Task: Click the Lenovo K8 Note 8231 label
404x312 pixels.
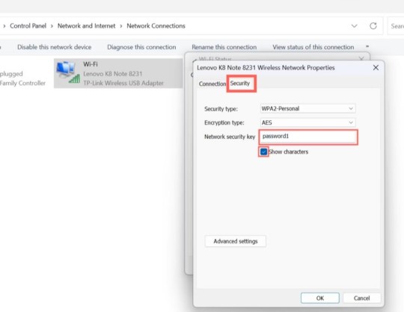Action: pyautogui.click(x=112, y=74)
